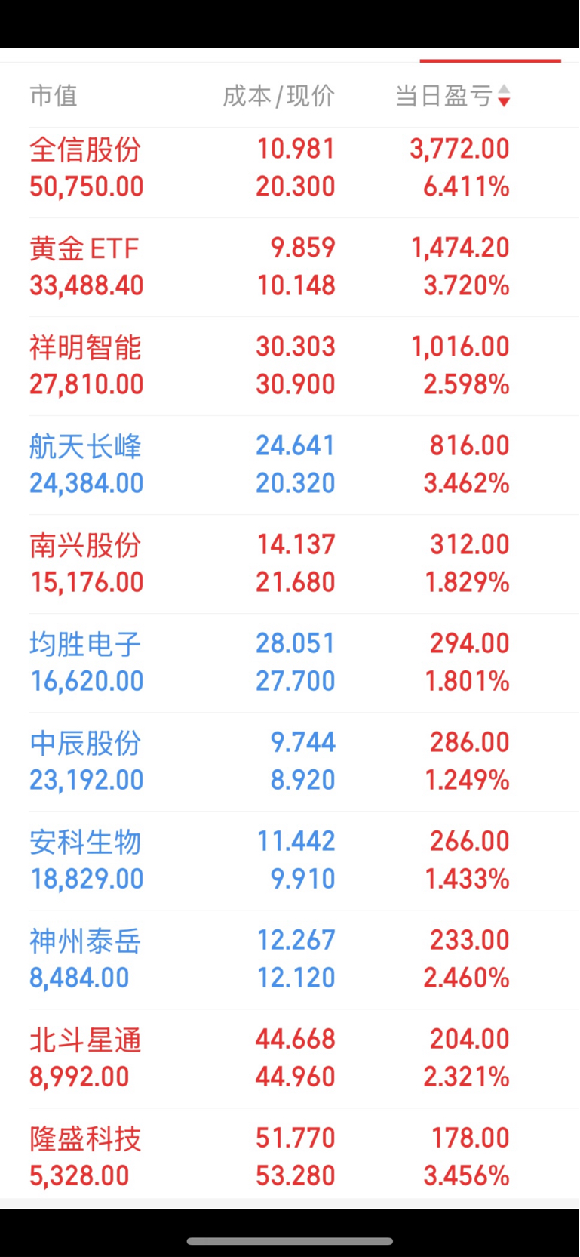Tap the 成本/现价 column header

tap(278, 96)
